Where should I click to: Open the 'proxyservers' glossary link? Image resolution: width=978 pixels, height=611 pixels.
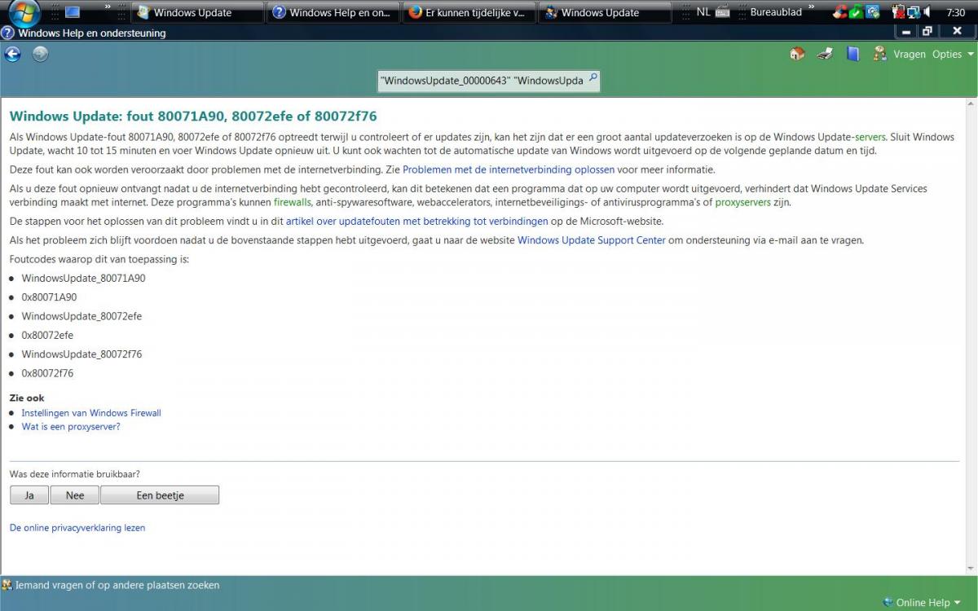pos(742,202)
